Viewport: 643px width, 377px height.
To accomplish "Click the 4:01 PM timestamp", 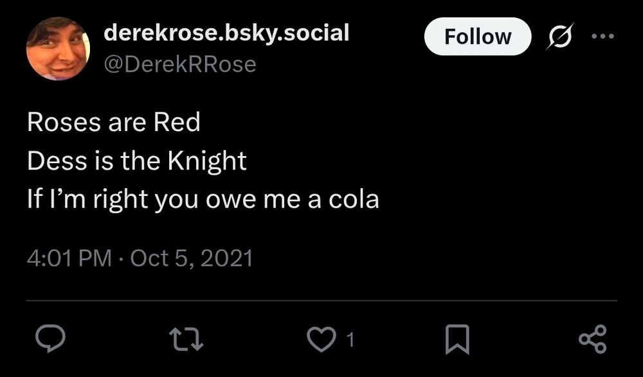I will point(69,259).
